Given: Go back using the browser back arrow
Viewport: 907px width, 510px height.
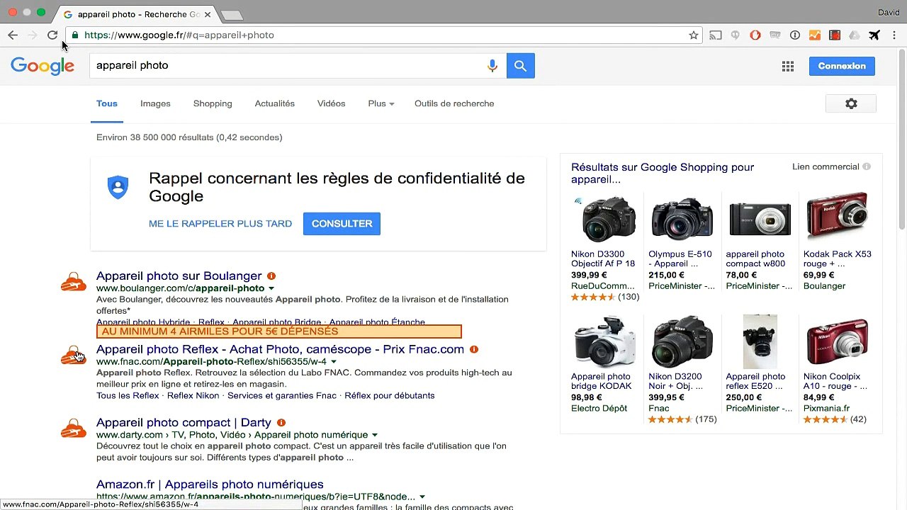Looking at the screenshot, I should pyautogui.click(x=13, y=35).
